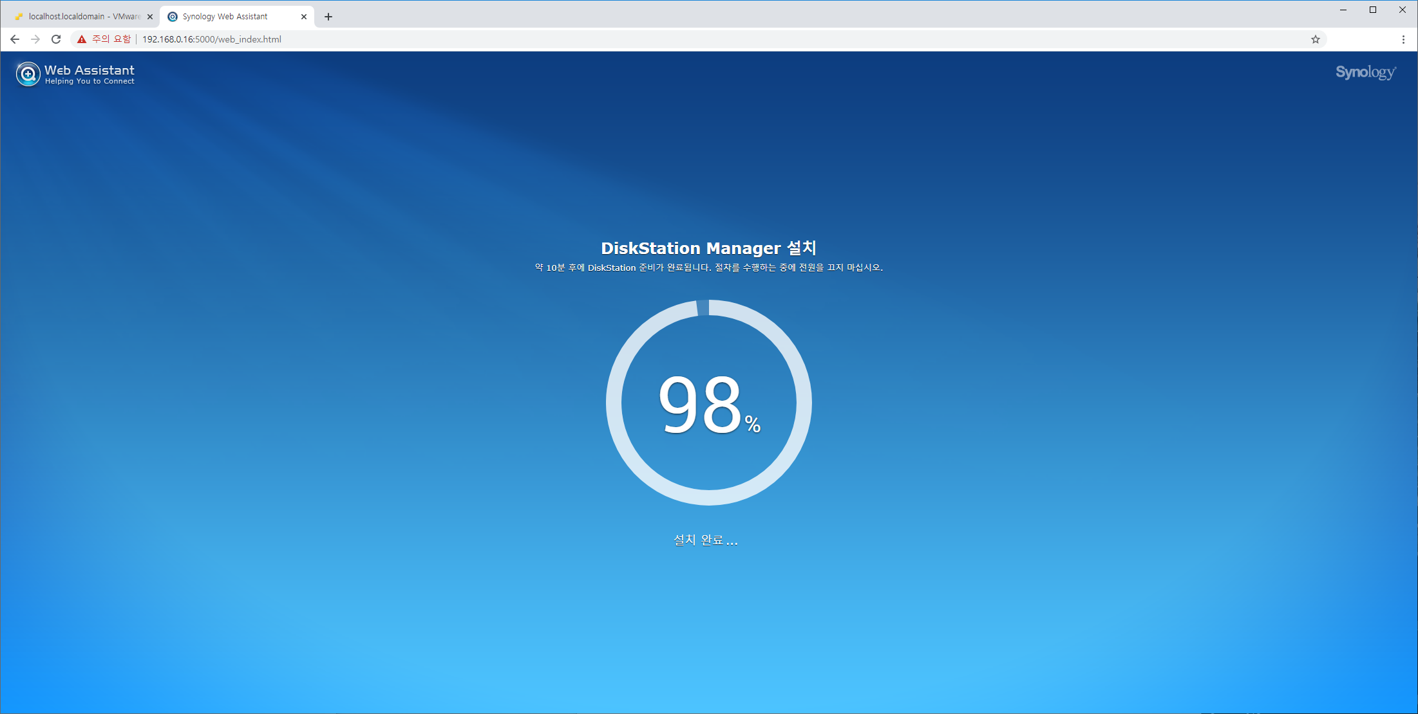
Task: Click the 98% progress number
Action: pos(709,404)
